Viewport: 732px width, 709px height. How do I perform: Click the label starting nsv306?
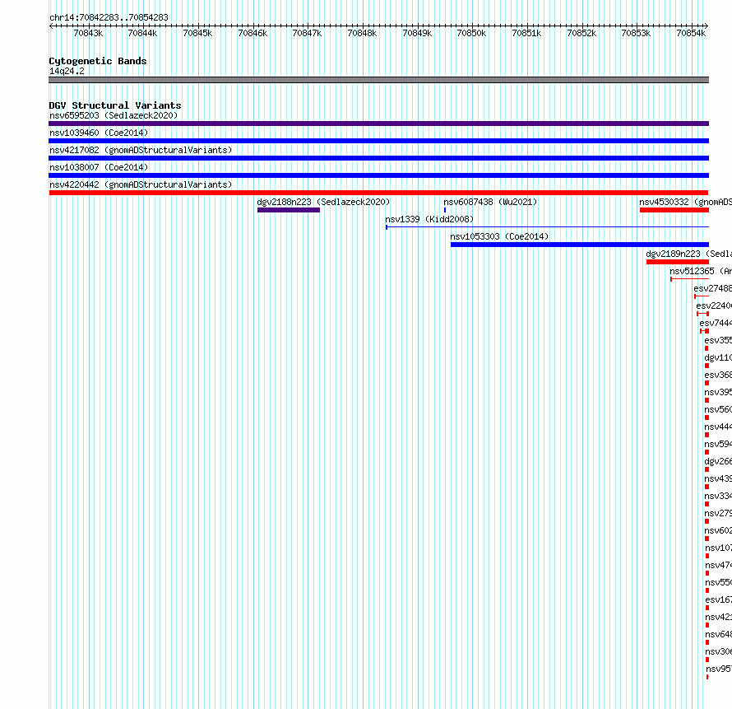tap(719, 651)
